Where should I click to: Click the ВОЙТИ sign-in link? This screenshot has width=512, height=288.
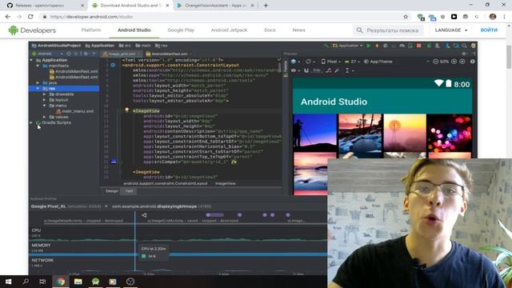[489, 30]
